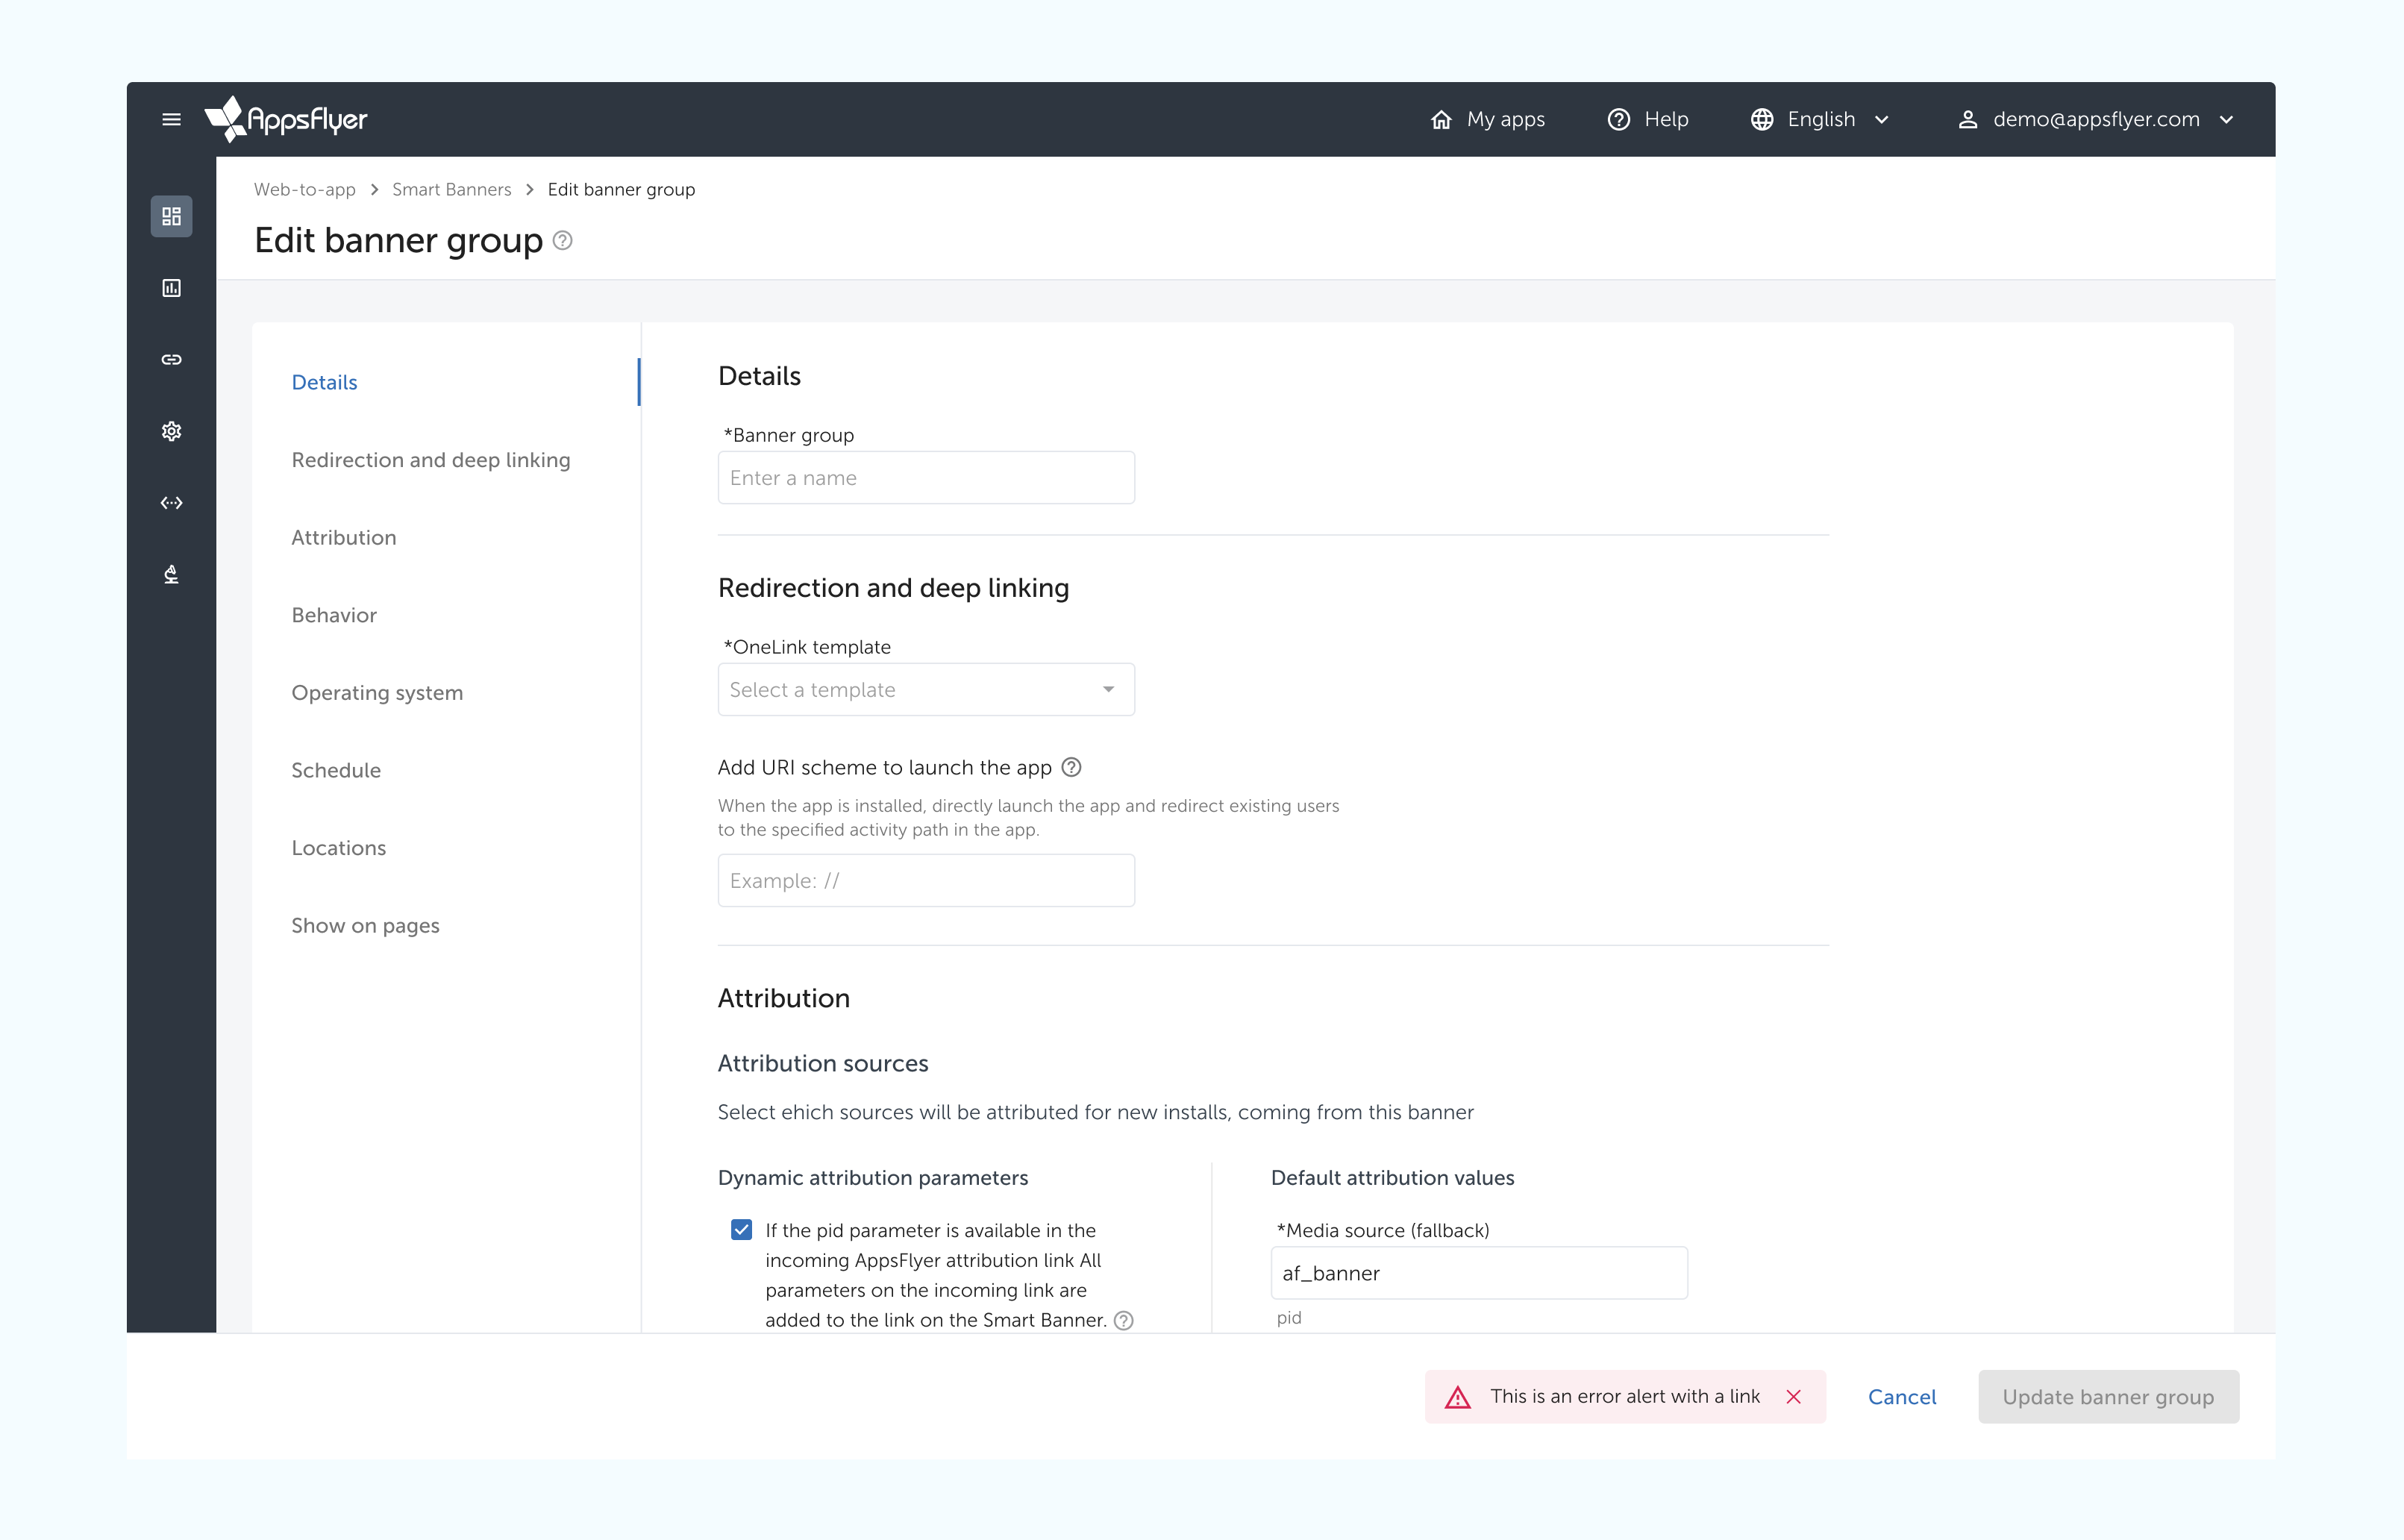
Task: Dismiss the error alert with the X
Action: (x=1793, y=1397)
